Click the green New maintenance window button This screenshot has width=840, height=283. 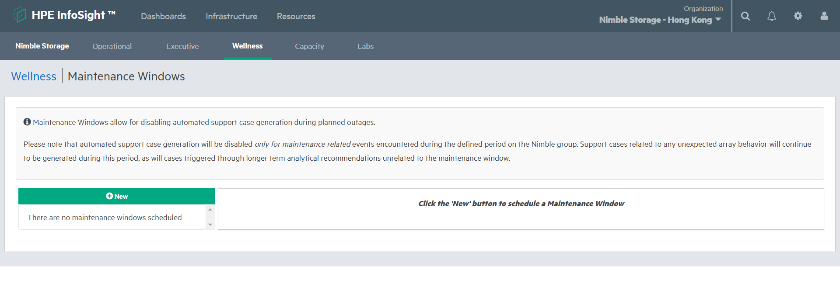[x=117, y=197]
